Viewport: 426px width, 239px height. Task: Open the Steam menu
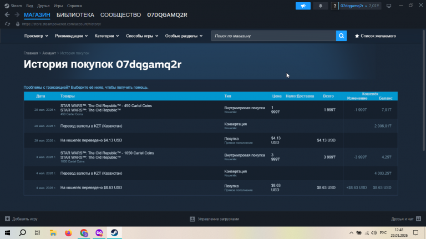click(x=16, y=6)
